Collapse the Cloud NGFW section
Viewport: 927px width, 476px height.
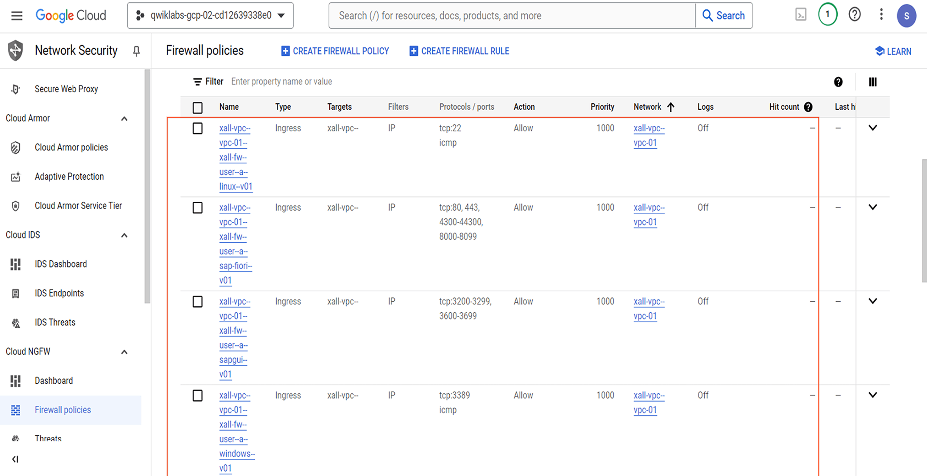[124, 352]
